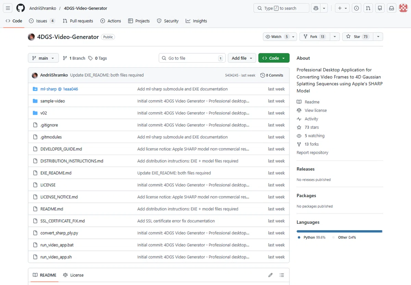
Task: Fork this repository
Action: point(314,37)
